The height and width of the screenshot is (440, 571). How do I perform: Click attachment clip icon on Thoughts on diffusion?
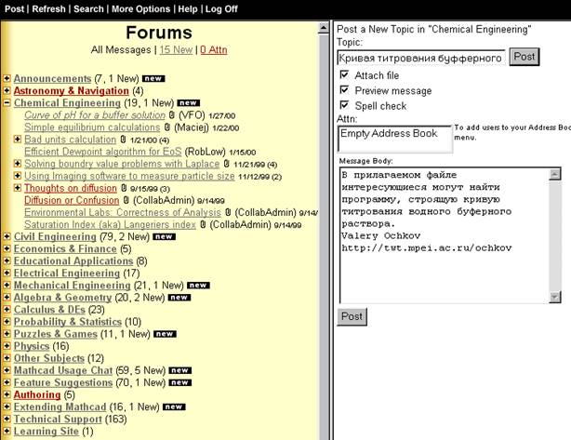pos(124,188)
